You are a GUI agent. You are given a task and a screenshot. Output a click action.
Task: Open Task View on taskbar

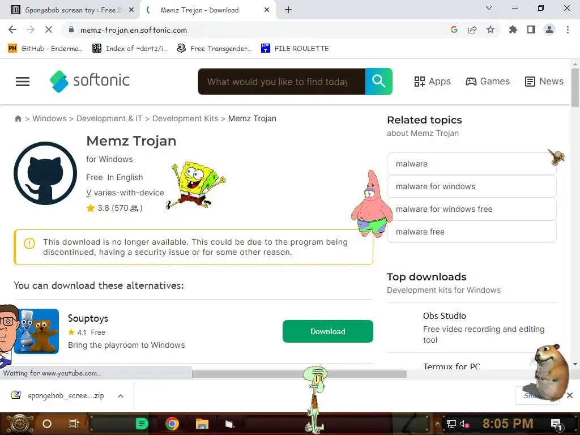[x=74, y=424]
